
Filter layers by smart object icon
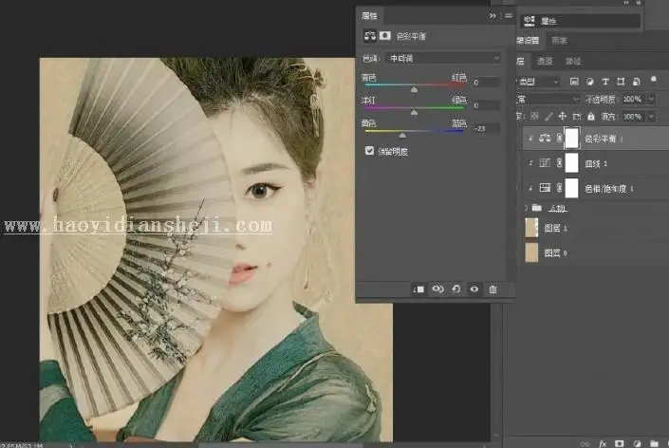tap(636, 81)
